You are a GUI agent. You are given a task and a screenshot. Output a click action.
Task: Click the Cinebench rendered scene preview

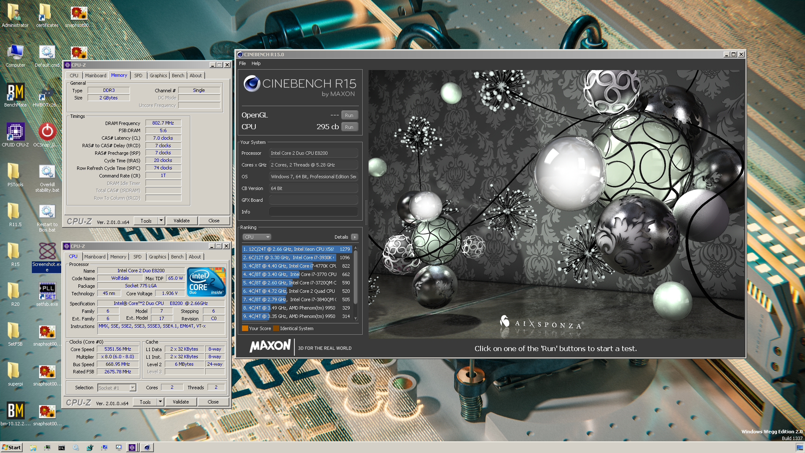(556, 204)
